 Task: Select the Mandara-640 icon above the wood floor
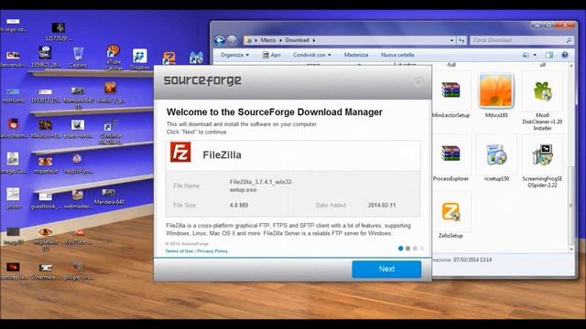[109, 197]
